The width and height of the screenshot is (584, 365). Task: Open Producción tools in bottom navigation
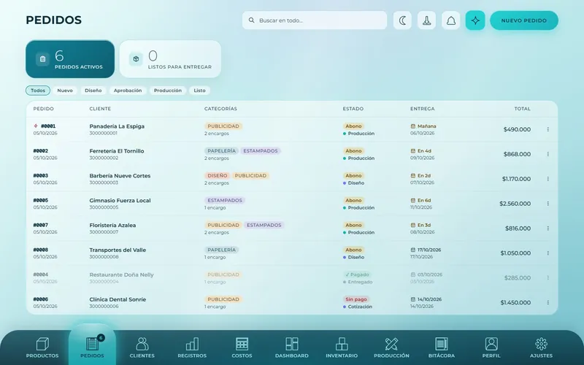[x=391, y=347]
